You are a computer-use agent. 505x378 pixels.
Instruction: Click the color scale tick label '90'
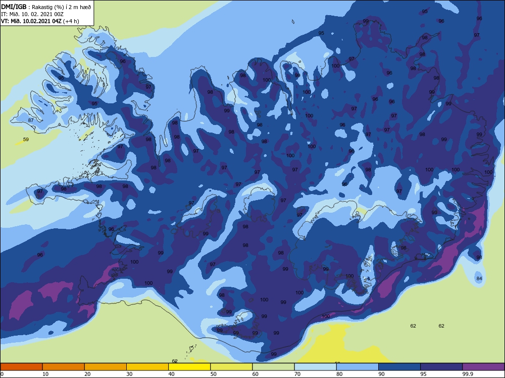coord(381,374)
